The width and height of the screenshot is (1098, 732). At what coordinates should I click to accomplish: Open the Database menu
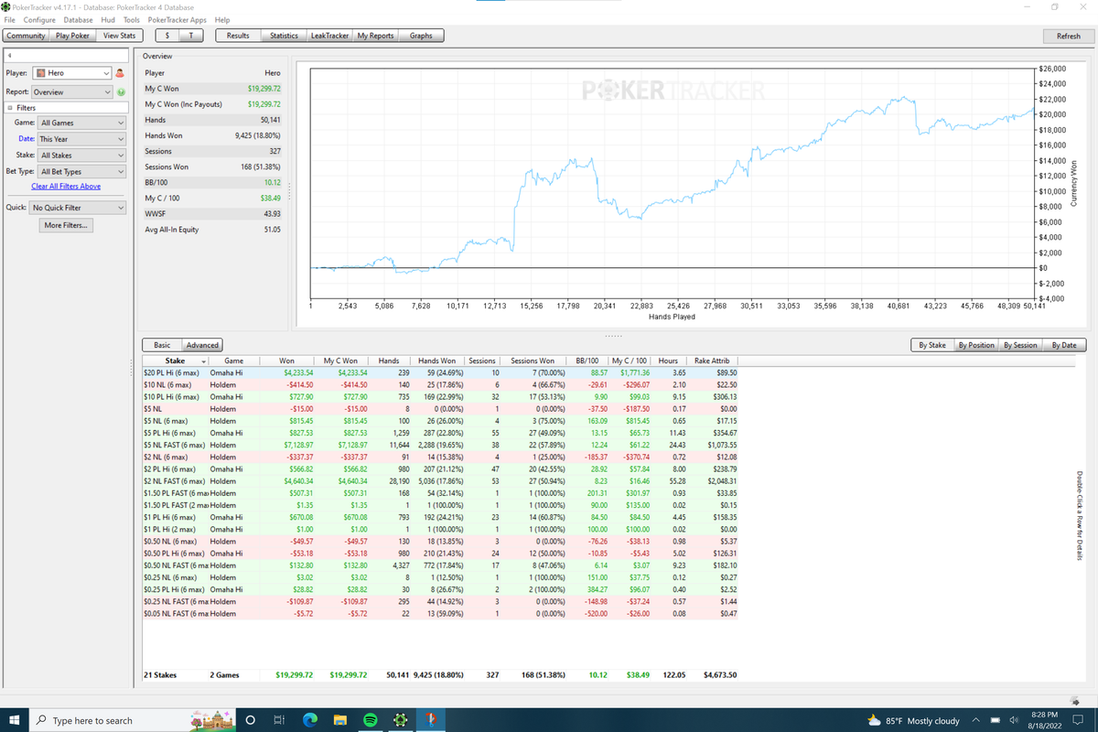(x=78, y=19)
